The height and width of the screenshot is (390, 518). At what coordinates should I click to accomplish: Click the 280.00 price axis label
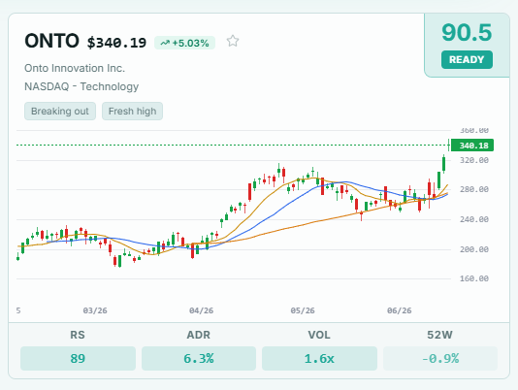[x=474, y=189]
